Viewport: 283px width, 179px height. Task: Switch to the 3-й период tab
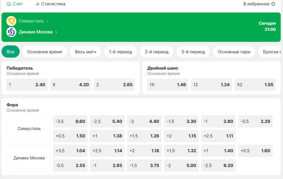(193, 52)
